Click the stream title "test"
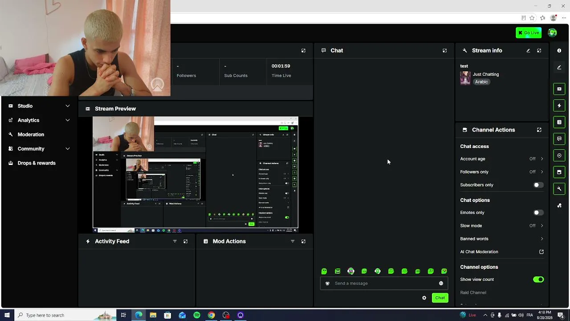 coord(464,66)
